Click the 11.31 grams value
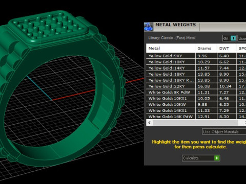Image resolution: width=246 pixels, height=184 pixels. click(x=203, y=93)
